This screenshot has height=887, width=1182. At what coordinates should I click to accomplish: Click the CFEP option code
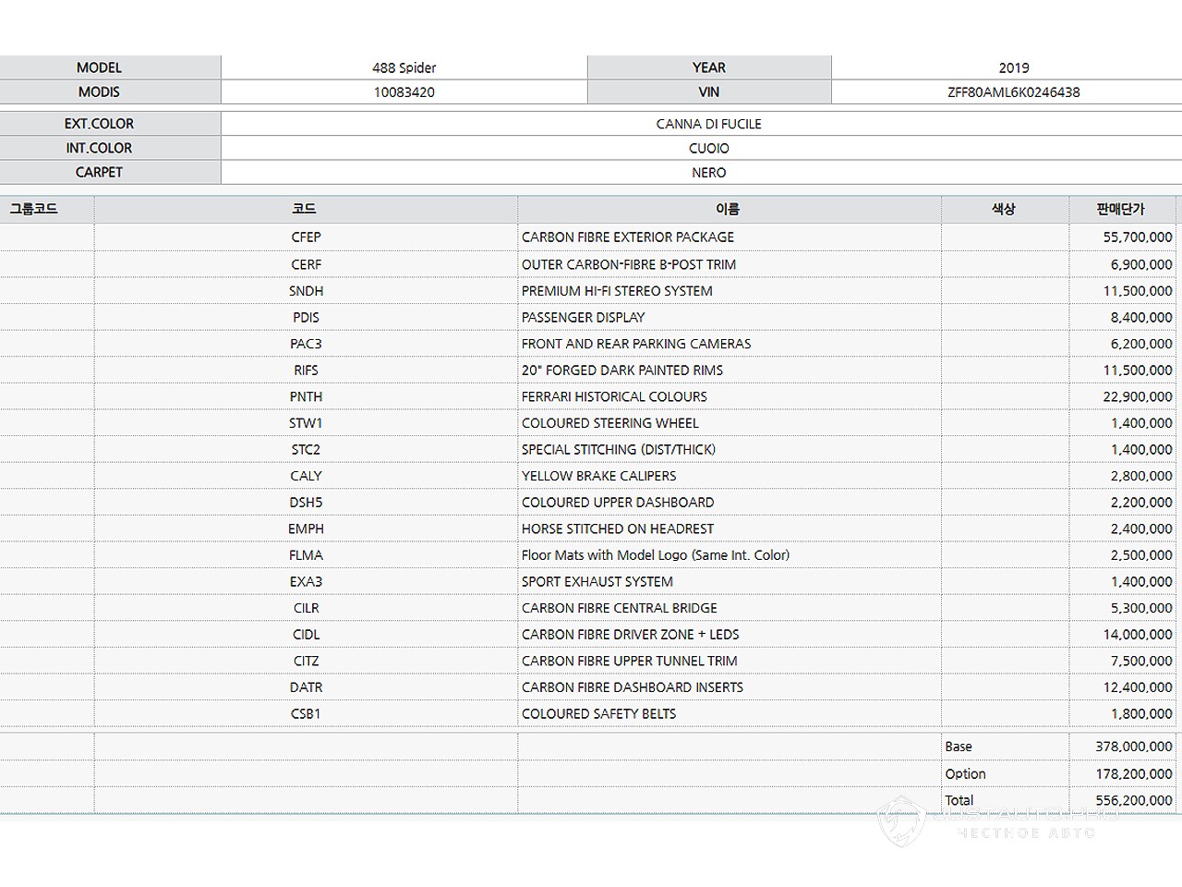(x=306, y=237)
